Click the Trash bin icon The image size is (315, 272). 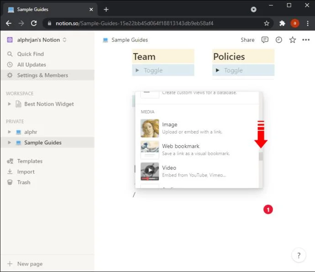pos(10,182)
